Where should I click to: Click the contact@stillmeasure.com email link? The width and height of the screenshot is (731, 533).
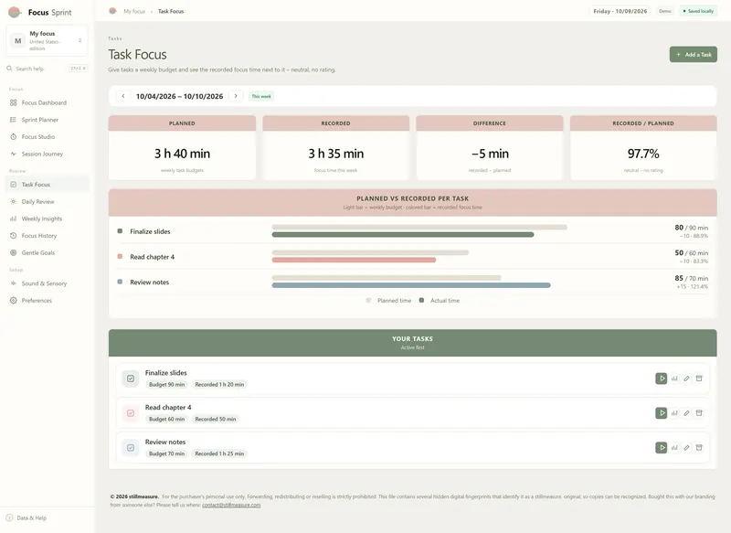(x=231, y=505)
